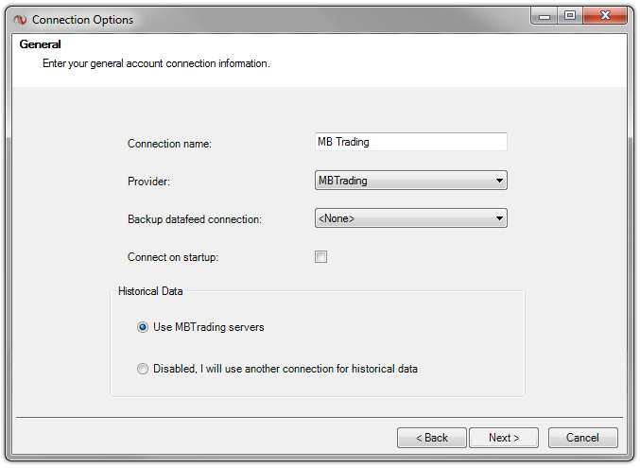The image size is (640, 468).
Task: Enable the Connect on startup checkbox
Action: click(x=320, y=257)
